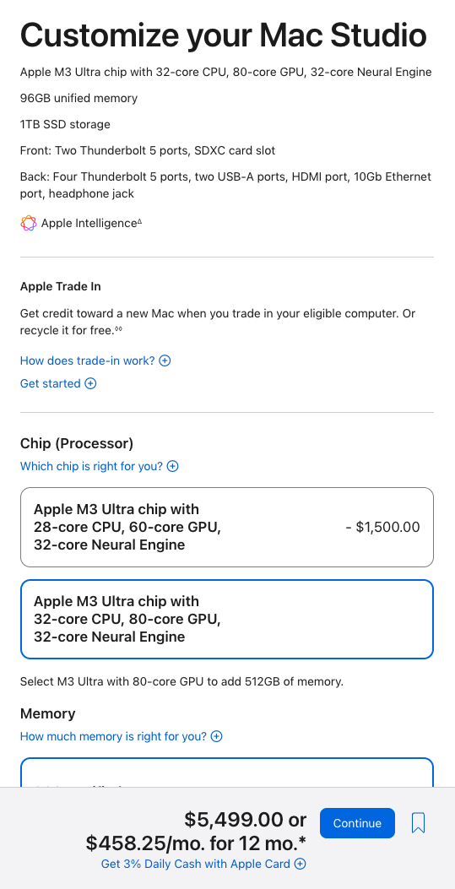This screenshot has width=455, height=889.
Task: Select 28-core CPU, 60-core GPU chip option
Action: click(226, 528)
